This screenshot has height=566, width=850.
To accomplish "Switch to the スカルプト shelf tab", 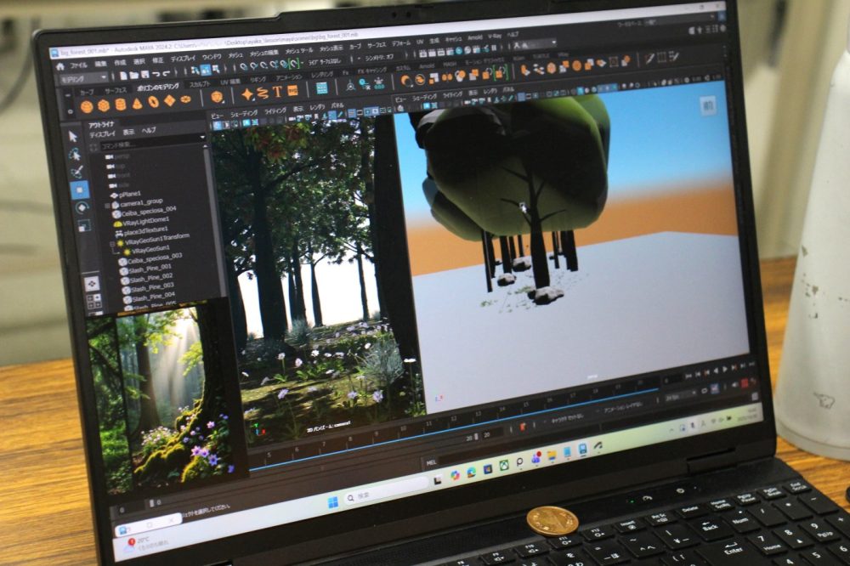I will (x=201, y=84).
